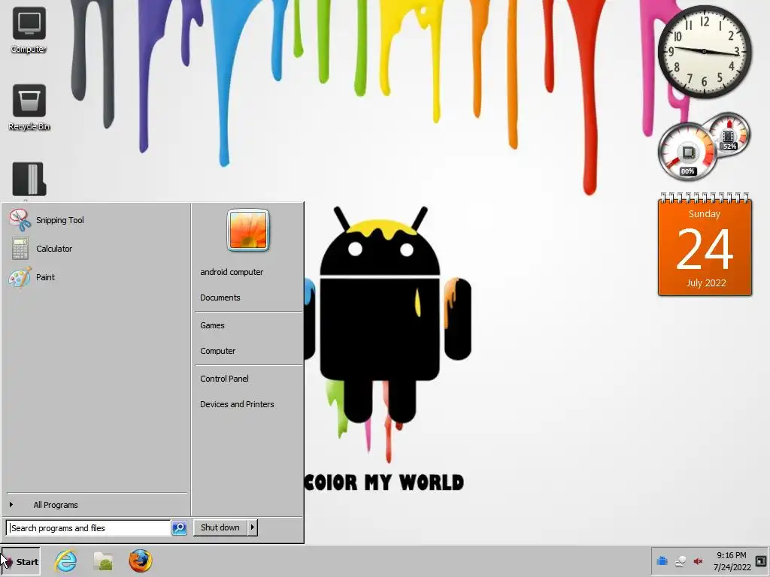This screenshot has height=577, width=770.
Task: Open the android computer user folder
Action: (232, 272)
